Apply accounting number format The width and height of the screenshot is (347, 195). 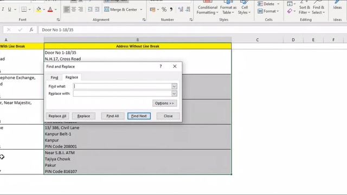[x=152, y=10]
